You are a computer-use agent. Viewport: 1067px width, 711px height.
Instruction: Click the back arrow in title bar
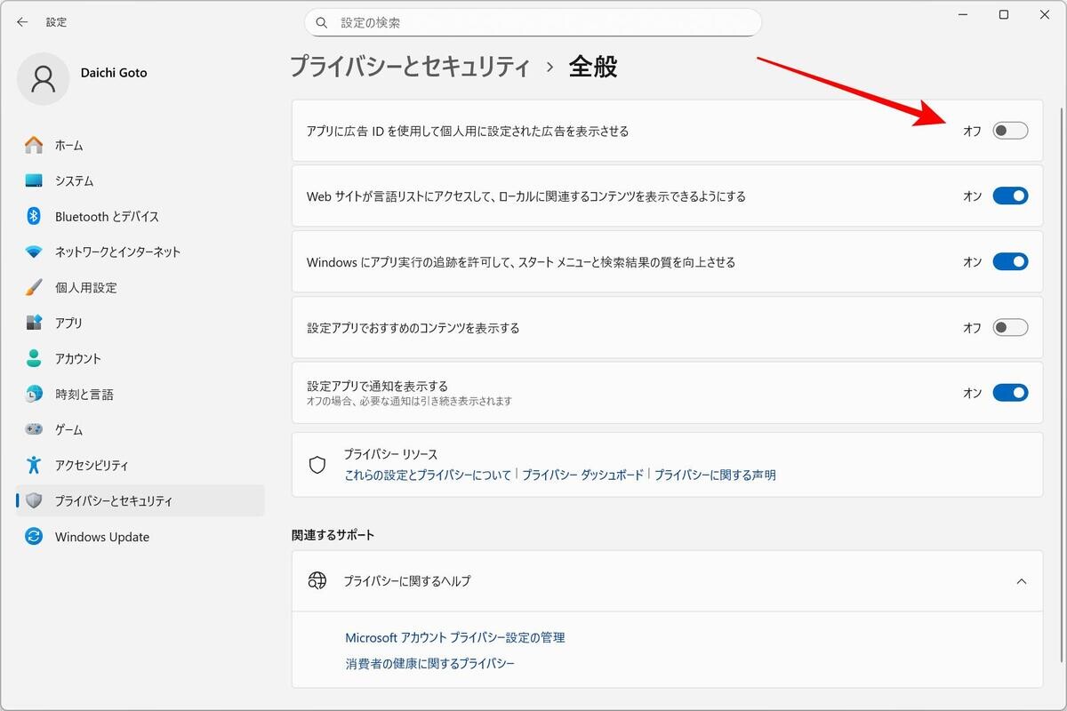[x=22, y=22]
